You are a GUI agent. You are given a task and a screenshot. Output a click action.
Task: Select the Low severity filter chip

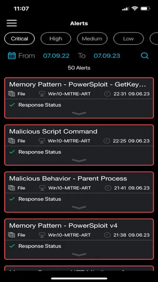tap(128, 39)
